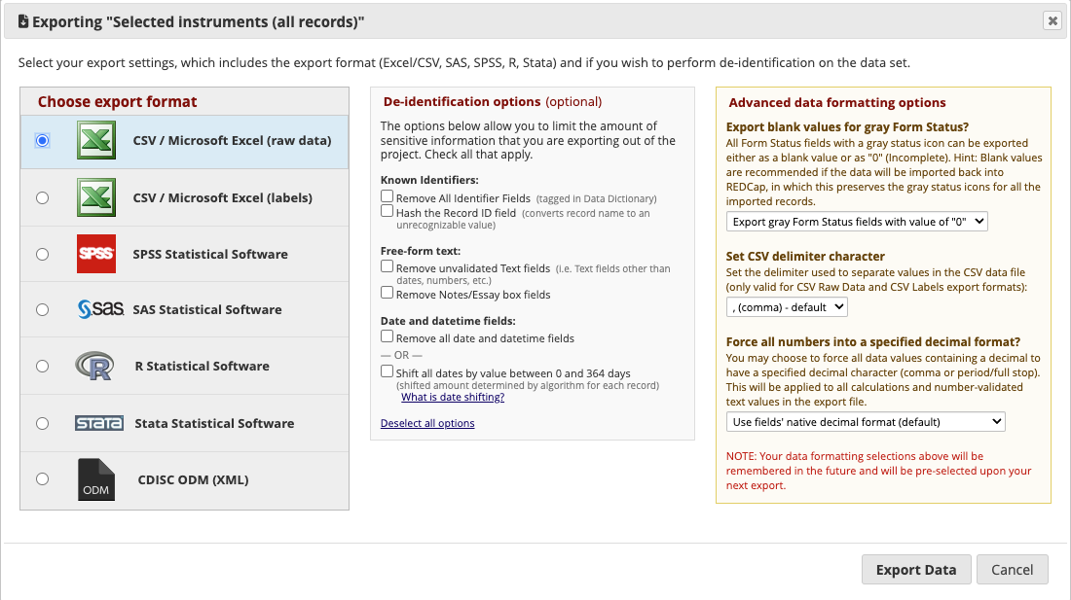Choose the SPSS Statistical Software radio button
Viewport: 1071px width, 600px height.
[42, 254]
